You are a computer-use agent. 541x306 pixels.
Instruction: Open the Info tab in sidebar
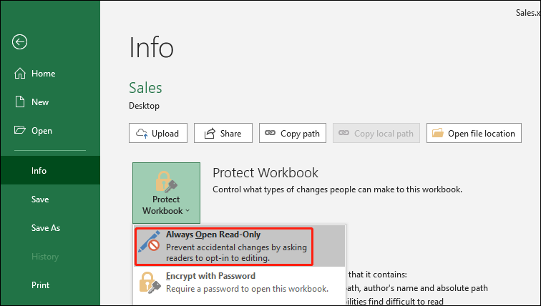(x=39, y=171)
